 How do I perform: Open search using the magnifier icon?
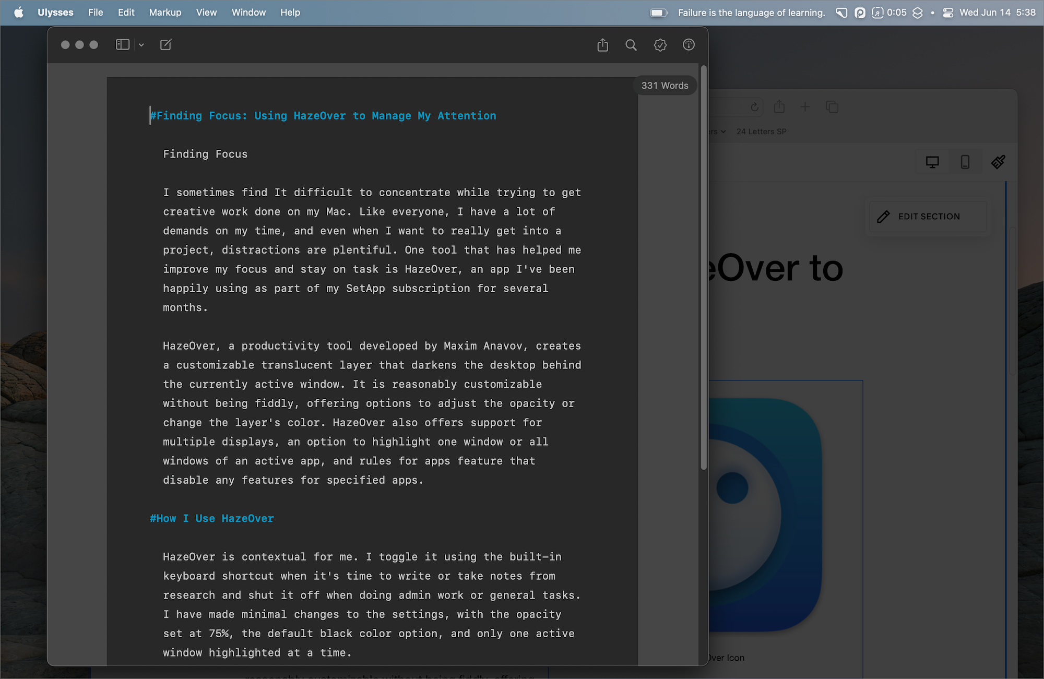631,45
